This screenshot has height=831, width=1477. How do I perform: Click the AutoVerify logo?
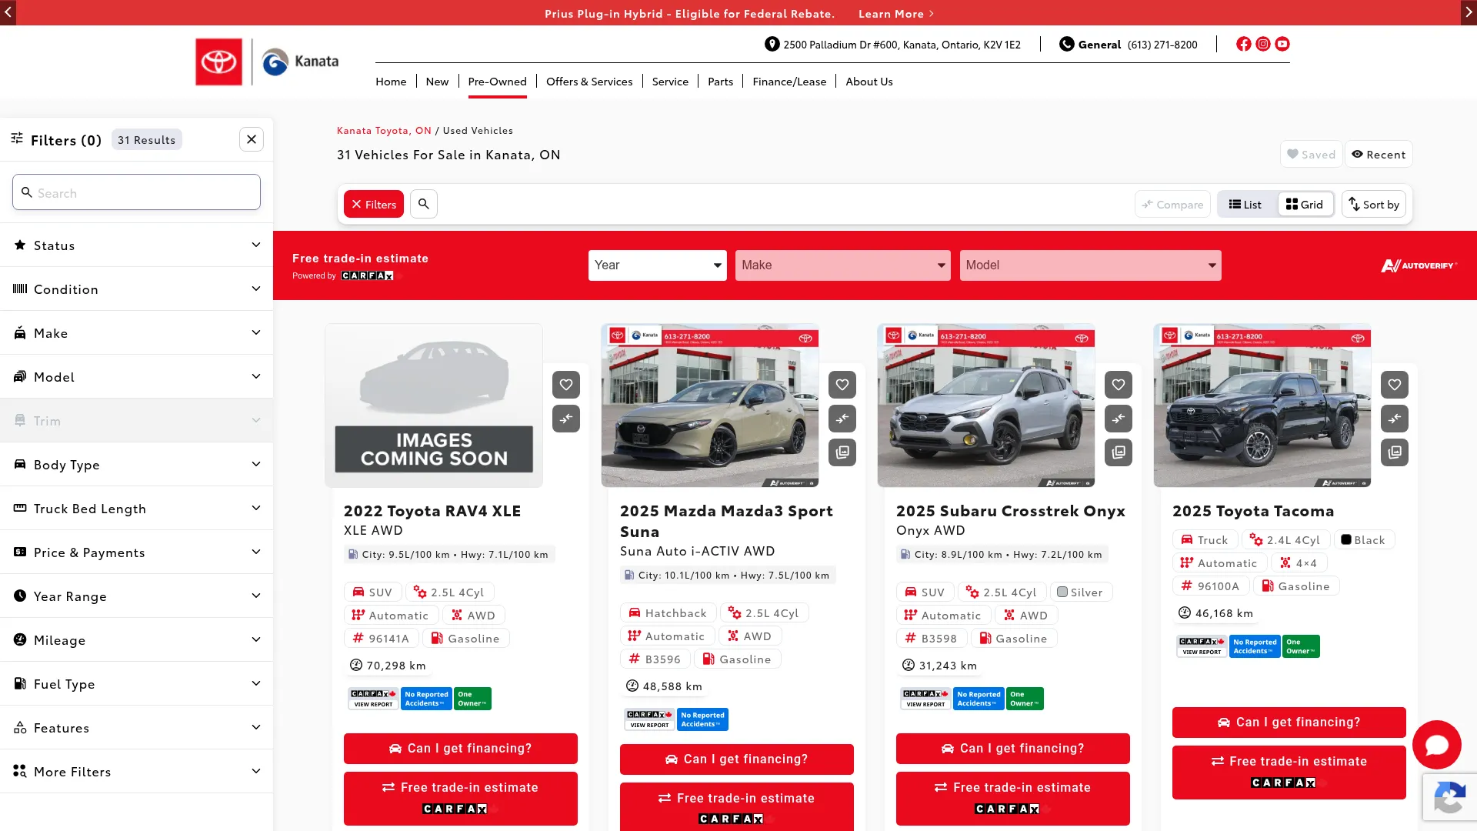pos(1419,265)
